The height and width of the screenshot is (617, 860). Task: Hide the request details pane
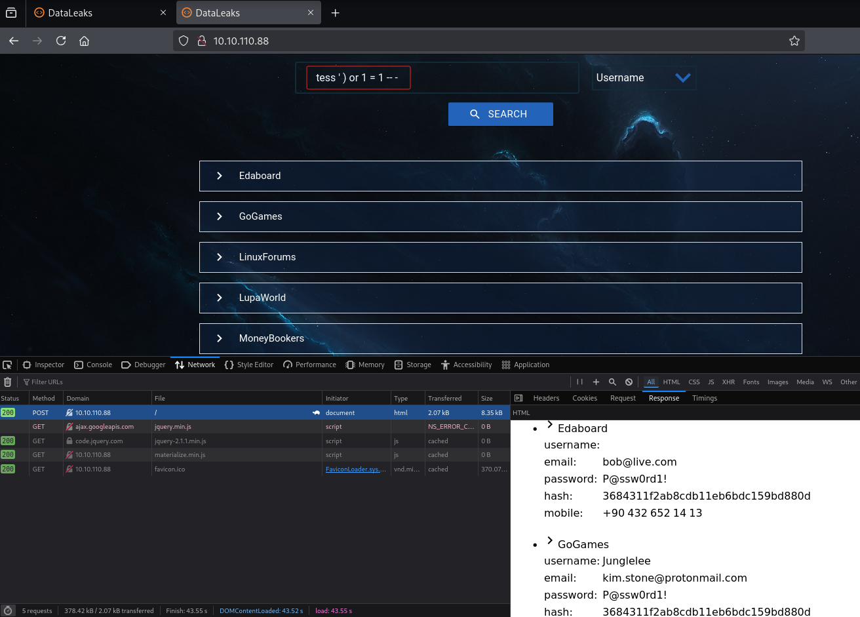tap(518, 398)
